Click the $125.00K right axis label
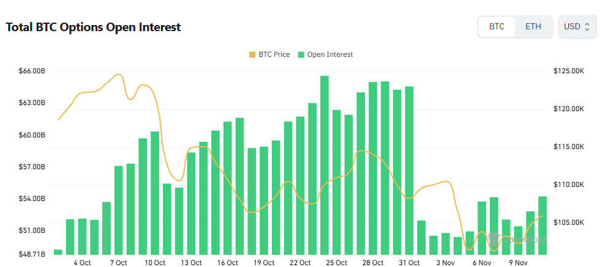The width and height of the screenshot is (600, 267). tap(569, 71)
